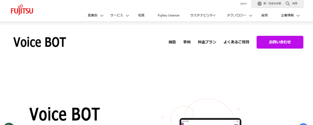The image size is (313, 125).
Task: Click the purple お問い合わせ button
Action: 280,42
